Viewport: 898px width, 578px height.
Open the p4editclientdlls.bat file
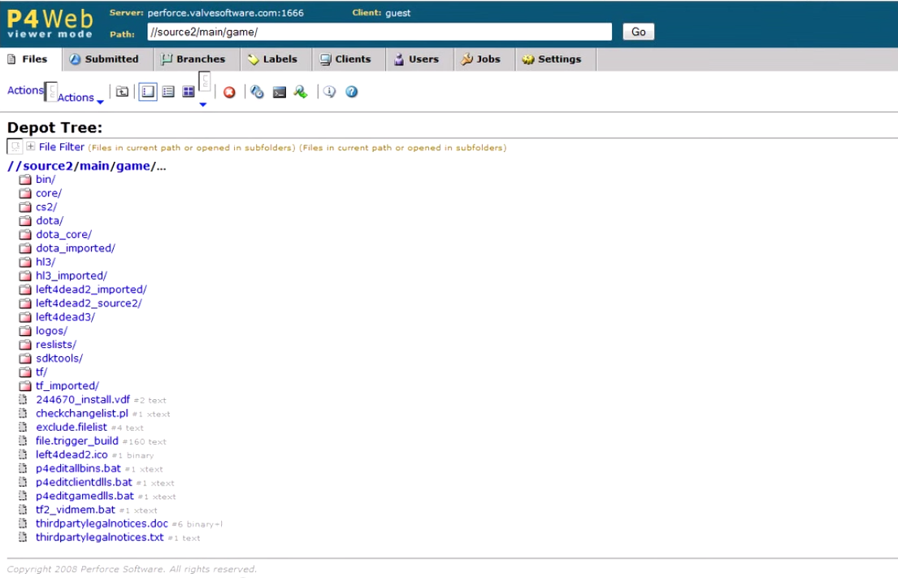point(85,482)
